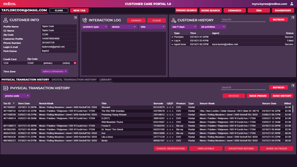
Task: Select the Dr. Seuss' The Grinch row
Action: [x=147, y=130]
